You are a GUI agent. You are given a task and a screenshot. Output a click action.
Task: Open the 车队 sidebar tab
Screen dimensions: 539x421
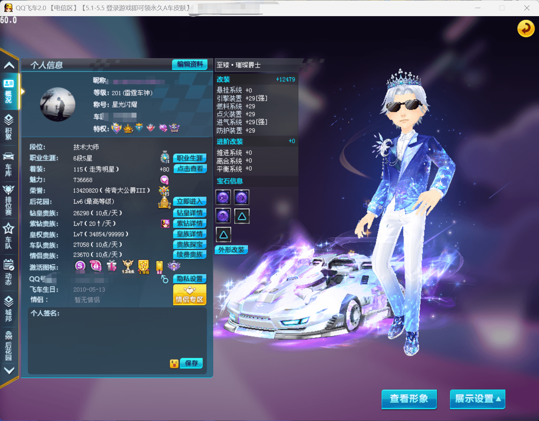click(9, 236)
